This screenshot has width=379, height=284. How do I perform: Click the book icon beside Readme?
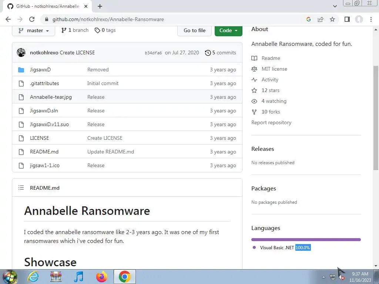point(254,58)
